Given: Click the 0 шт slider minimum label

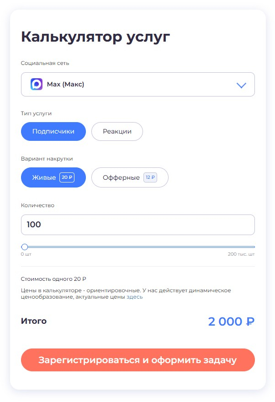Looking at the screenshot, I should (26, 254).
